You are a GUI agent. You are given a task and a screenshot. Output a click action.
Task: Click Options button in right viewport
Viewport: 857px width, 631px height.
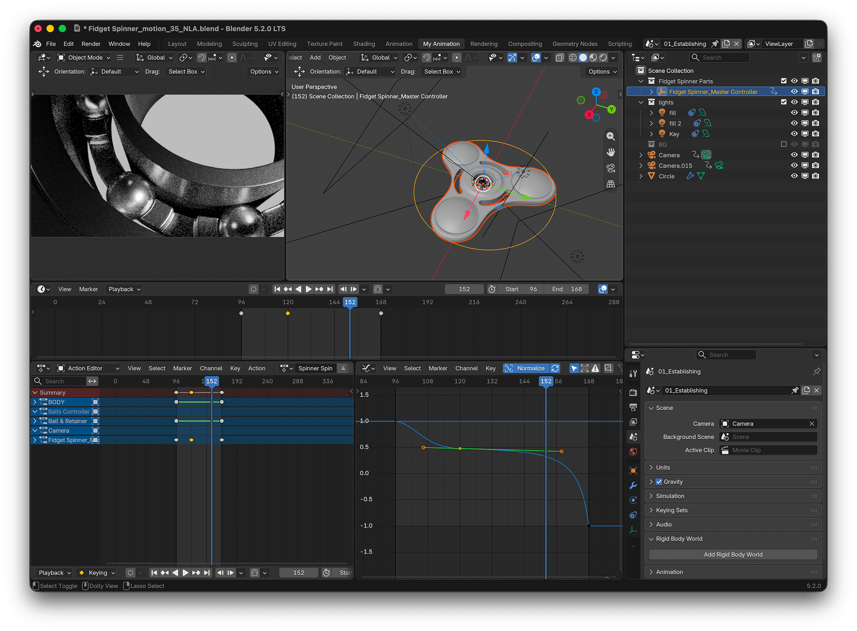[x=602, y=72]
